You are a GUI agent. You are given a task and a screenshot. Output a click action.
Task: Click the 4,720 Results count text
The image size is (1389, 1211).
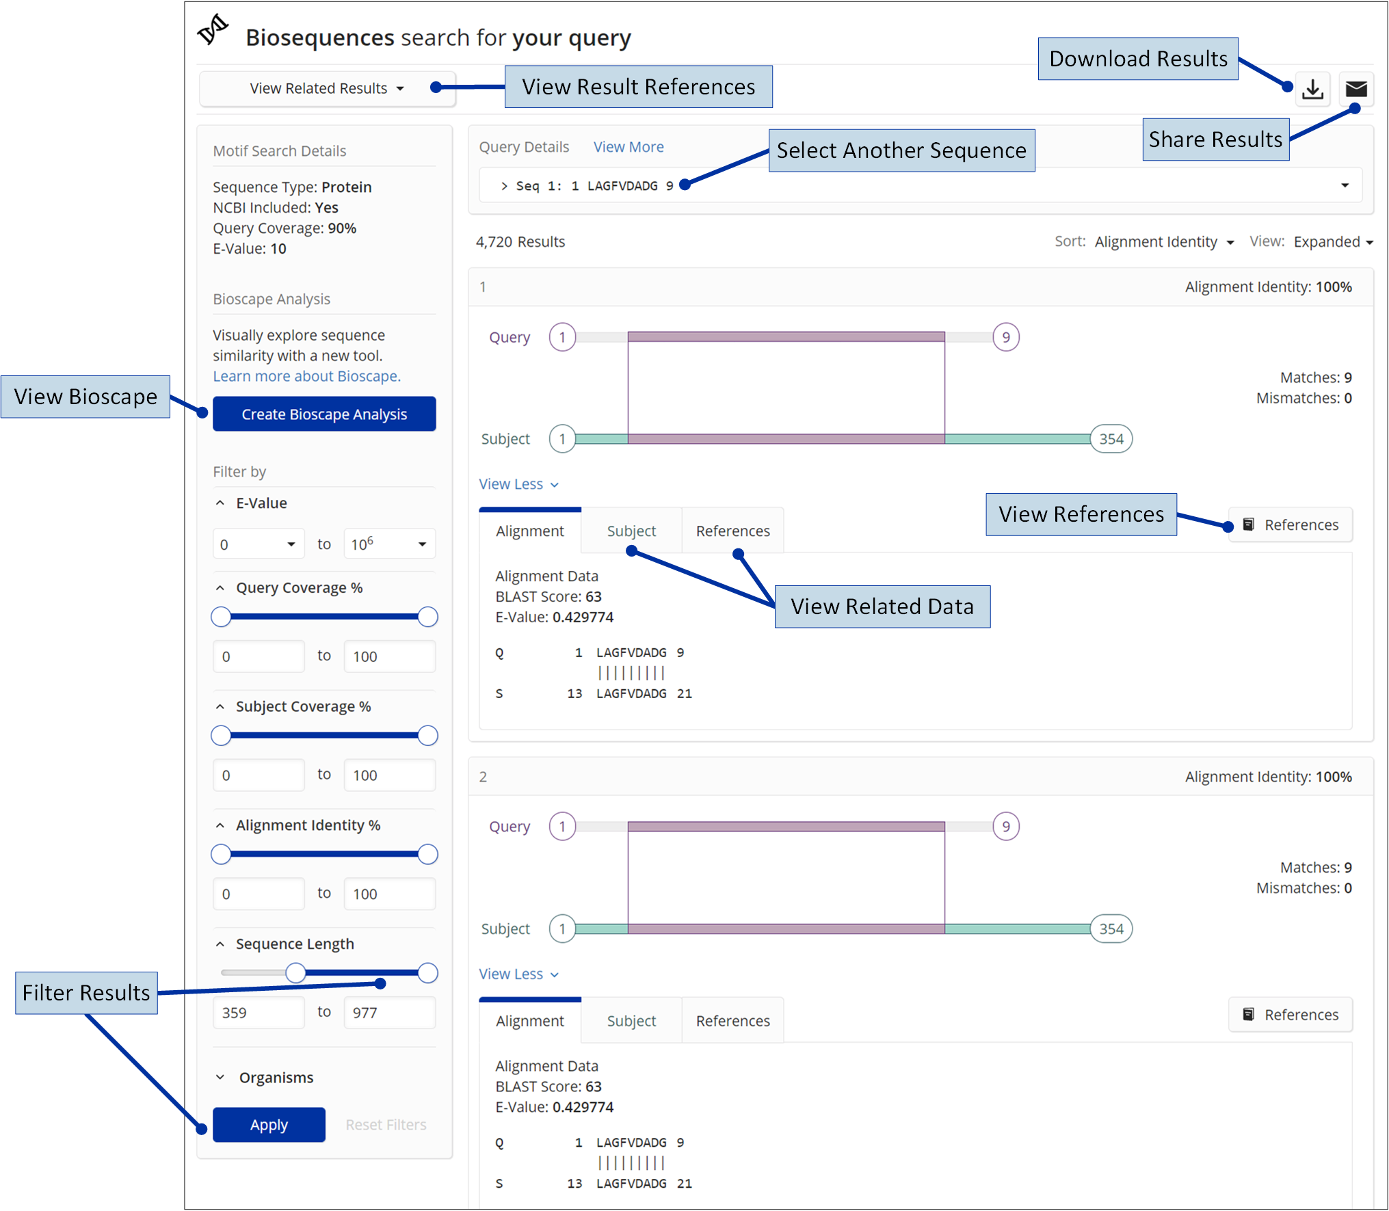click(520, 242)
